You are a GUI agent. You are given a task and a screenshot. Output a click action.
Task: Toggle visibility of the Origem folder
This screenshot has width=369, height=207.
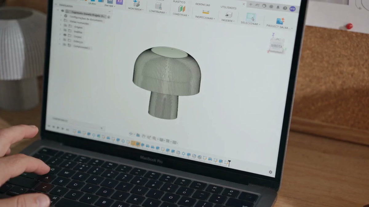click(x=65, y=26)
